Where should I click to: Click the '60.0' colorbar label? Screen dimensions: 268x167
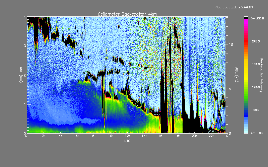click(256, 110)
